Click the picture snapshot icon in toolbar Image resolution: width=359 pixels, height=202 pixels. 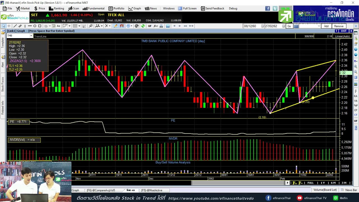pyautogui.click(x=168, y=26)
